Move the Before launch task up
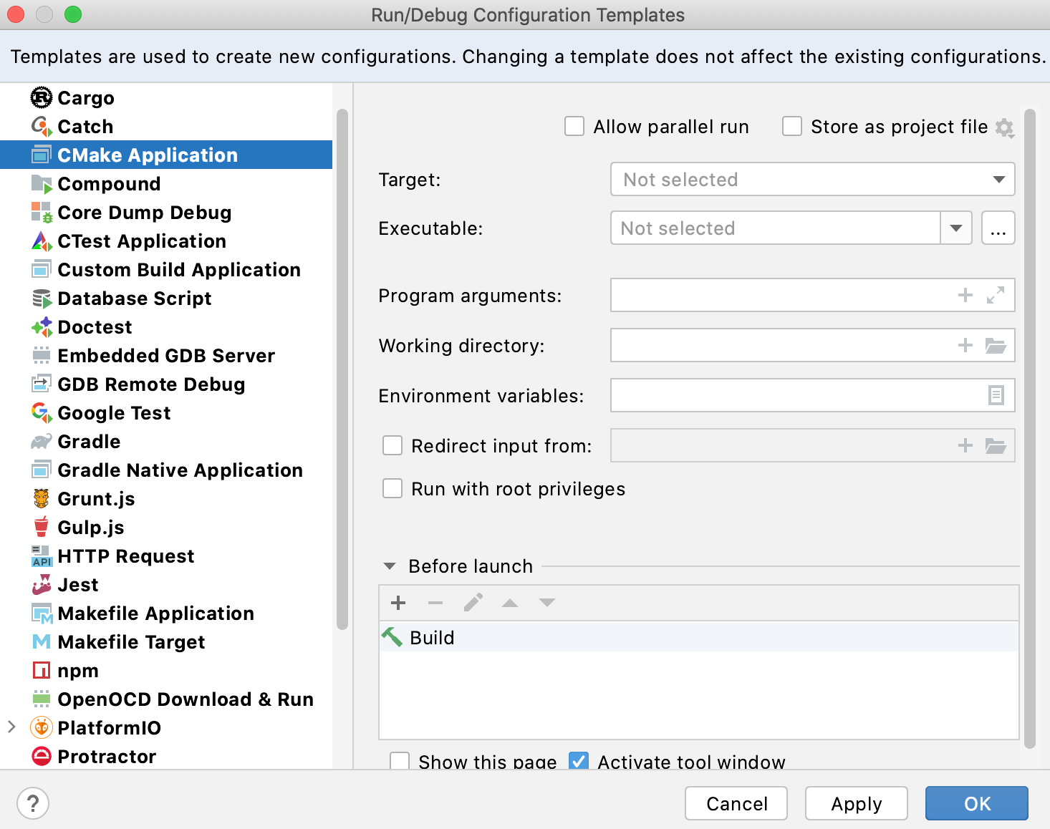Image resolution: width=1050 pixels, height=829 pixels. click(x=510, y=603)
